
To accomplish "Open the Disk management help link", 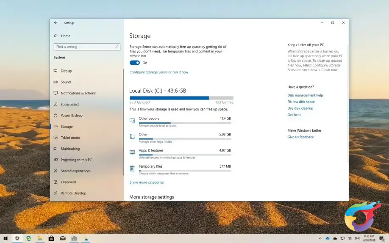I will click(305, 95).
